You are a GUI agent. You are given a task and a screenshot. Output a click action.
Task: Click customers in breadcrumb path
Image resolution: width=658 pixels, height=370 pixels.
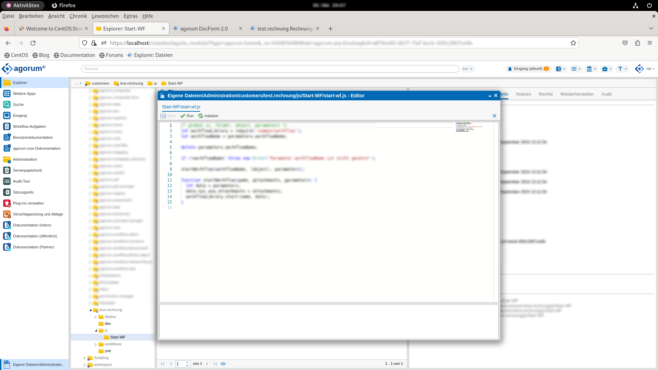[x=97, y=83]
